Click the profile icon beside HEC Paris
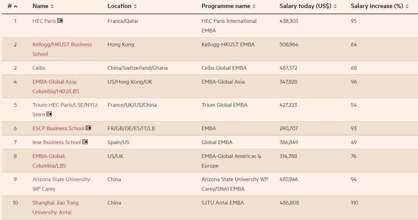This screenshot has height=220, width=418. point(60,21)
